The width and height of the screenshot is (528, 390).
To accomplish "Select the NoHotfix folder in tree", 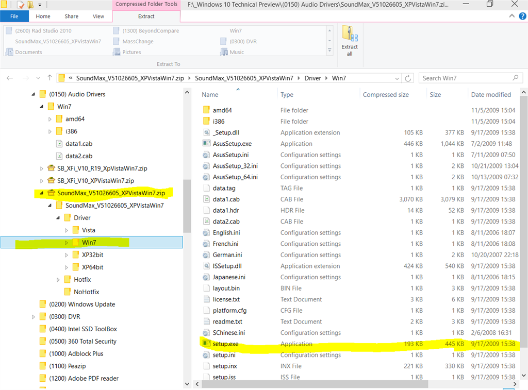I will pos(87,292).
